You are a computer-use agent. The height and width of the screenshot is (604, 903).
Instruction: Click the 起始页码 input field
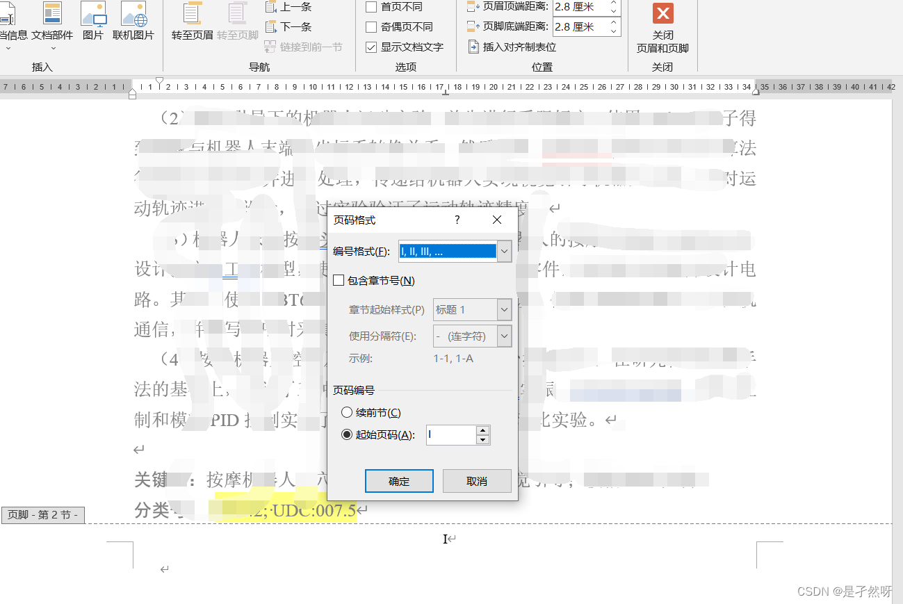451,435
